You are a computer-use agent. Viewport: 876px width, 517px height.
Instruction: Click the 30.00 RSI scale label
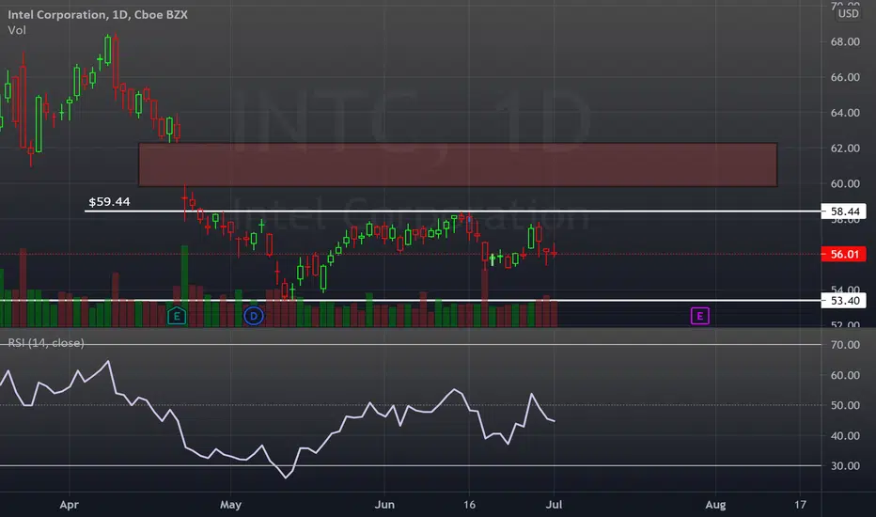pyautogui.click(x=845, y=465)
